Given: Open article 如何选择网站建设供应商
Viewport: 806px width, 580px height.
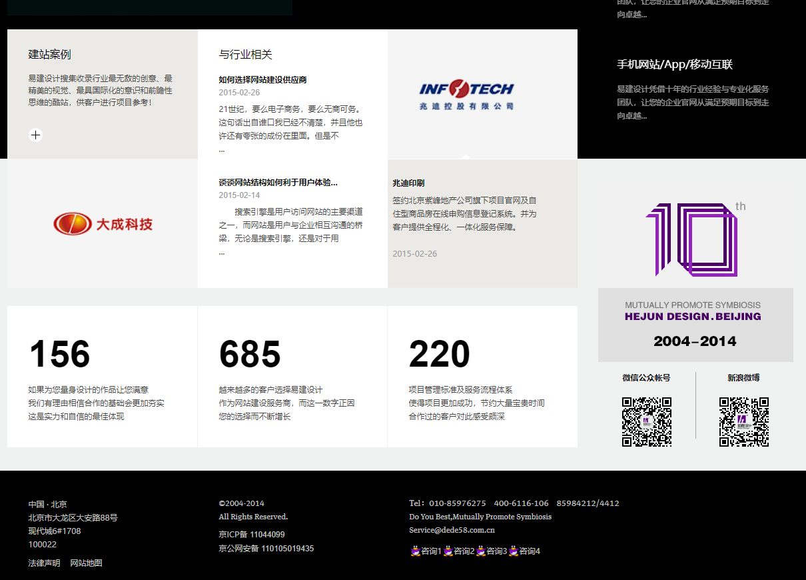Looking at the screenshot, I should click(x=262, y=80).
